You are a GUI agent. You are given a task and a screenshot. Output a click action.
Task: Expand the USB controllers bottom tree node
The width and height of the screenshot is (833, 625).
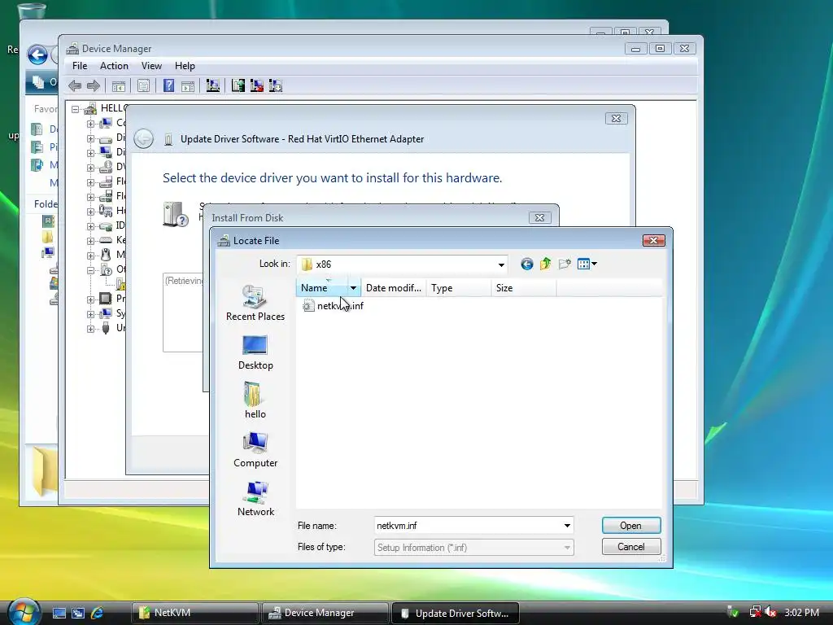[90, 329]
